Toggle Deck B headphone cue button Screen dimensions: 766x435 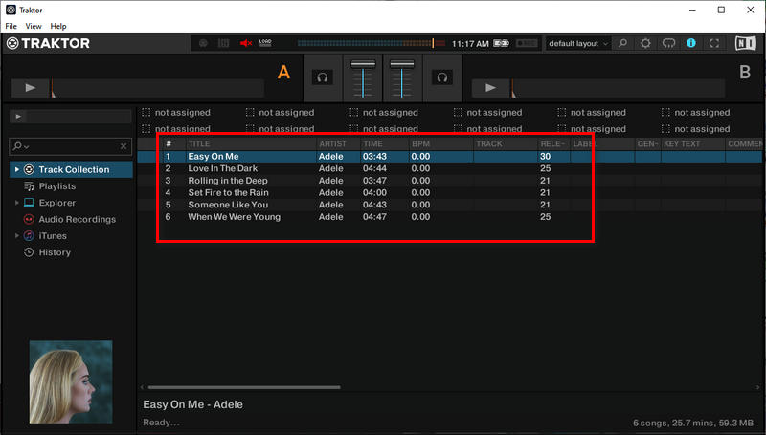coord(442,77)
